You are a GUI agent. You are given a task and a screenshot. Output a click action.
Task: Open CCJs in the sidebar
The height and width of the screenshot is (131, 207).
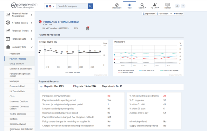coord(12,96)
